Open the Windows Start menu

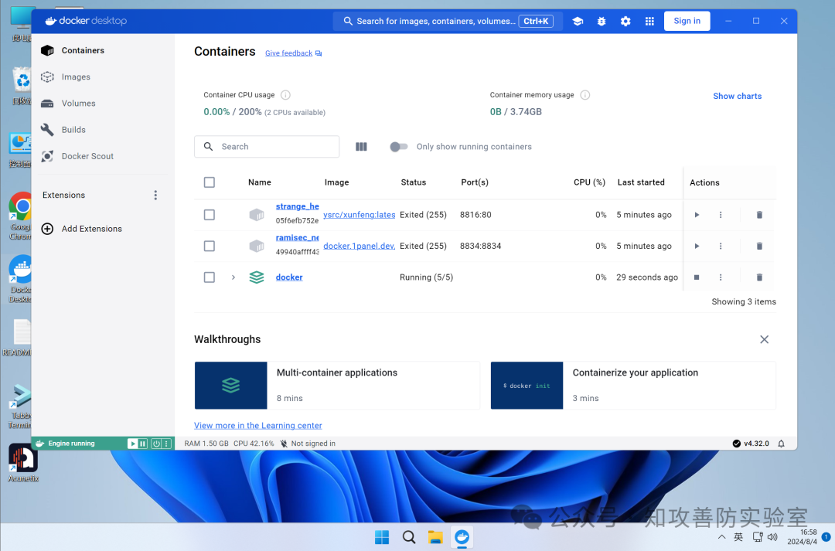(x=382, y=537)
